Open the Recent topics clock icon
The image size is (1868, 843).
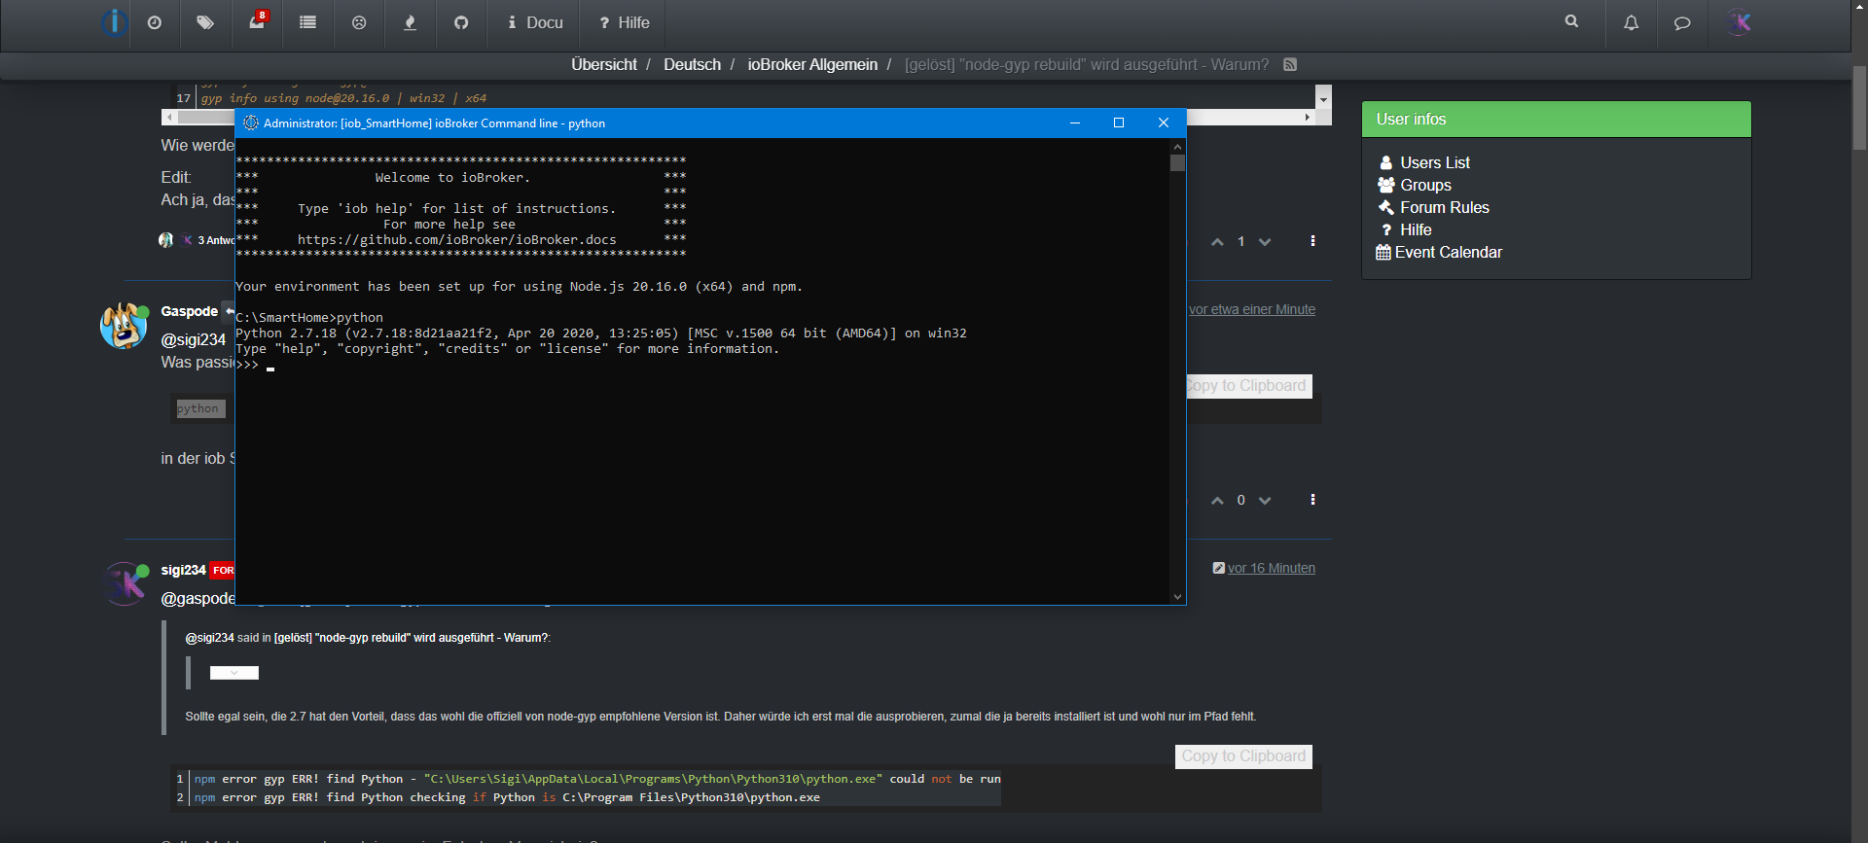tap(155, 22)
